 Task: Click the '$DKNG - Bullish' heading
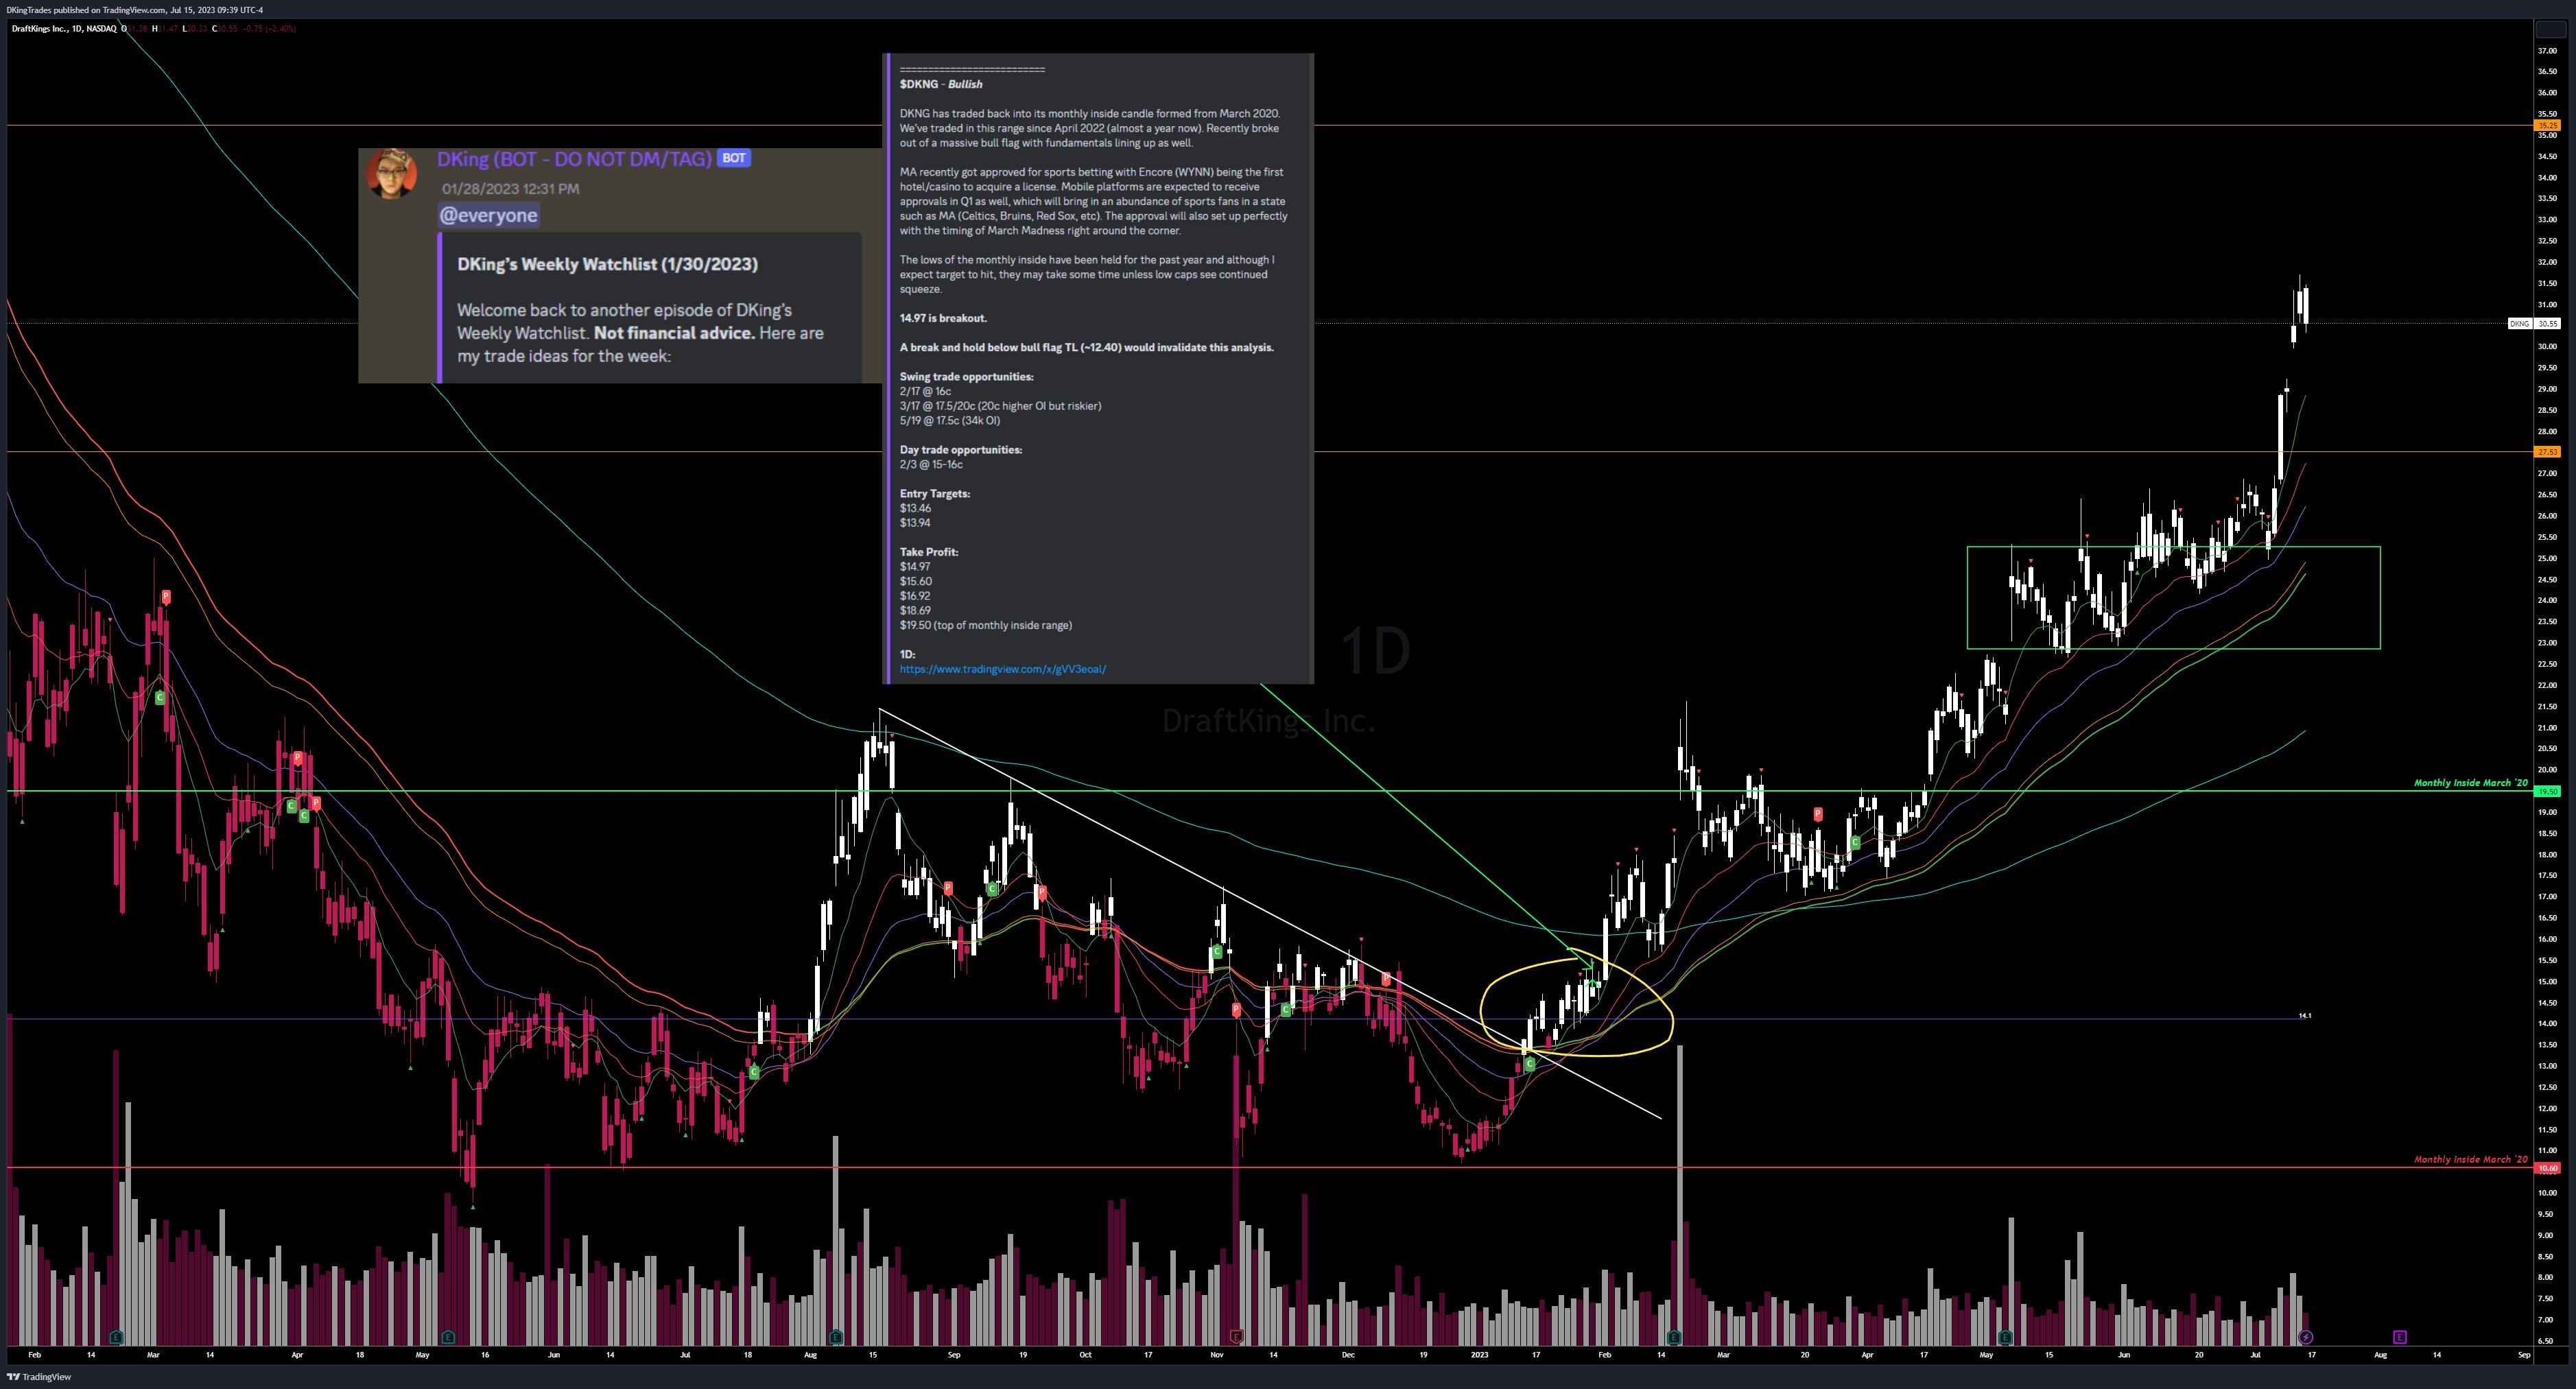941,84
